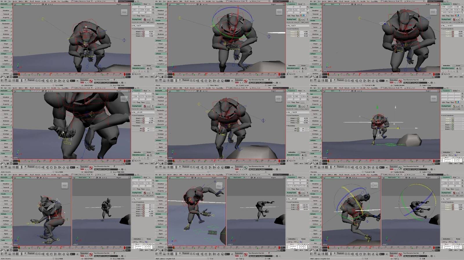Play forward in the middle-right screenshot
The image size is (464, 260).
click(365, 167)
